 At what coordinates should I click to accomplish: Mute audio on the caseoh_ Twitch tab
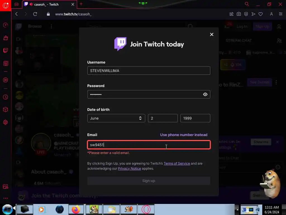(31, 4)
